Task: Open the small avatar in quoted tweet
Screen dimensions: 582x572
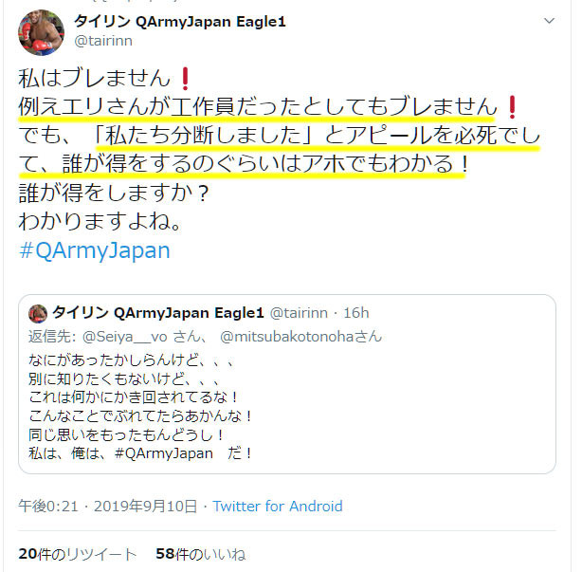Action: pos(38,313)
